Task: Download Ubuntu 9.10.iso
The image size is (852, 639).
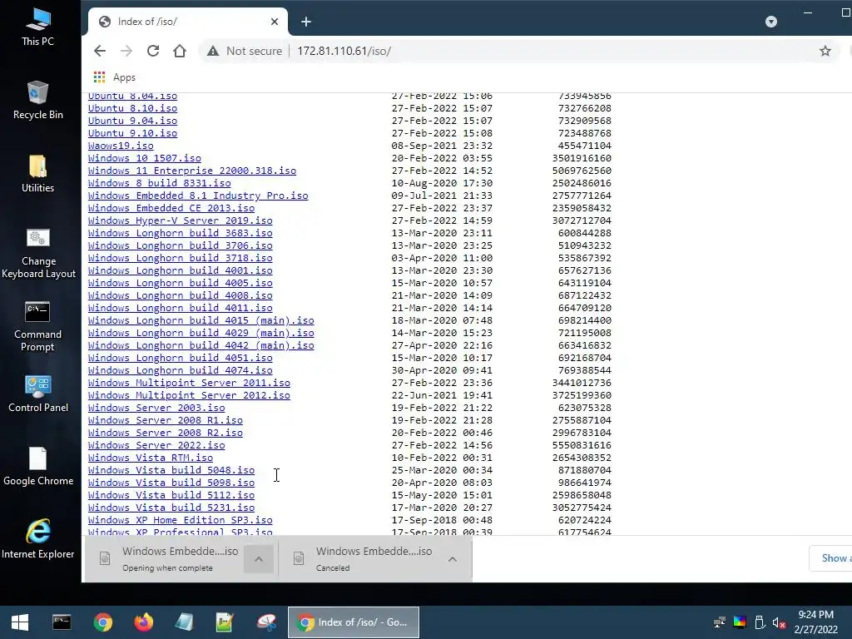Action: [132, 133]
